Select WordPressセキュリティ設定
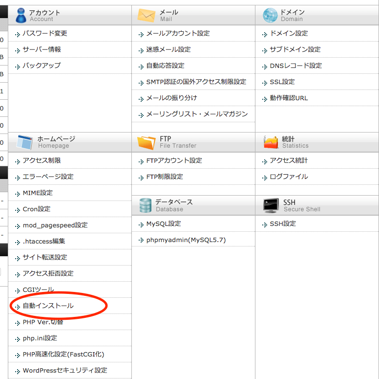Screen dimensions: 379x379 click(64, 370)
